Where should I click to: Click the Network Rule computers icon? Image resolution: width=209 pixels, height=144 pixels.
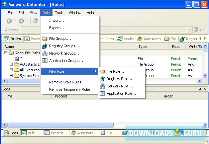pyautogui.click(x=102, y=86)
